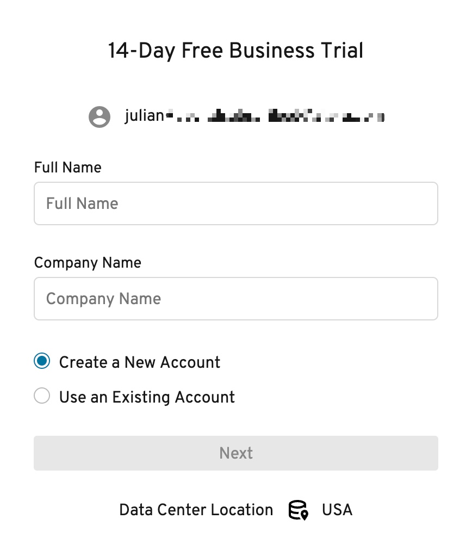Click the blurred portion of the email
The image size is (472, 556).
pos(275,115)
